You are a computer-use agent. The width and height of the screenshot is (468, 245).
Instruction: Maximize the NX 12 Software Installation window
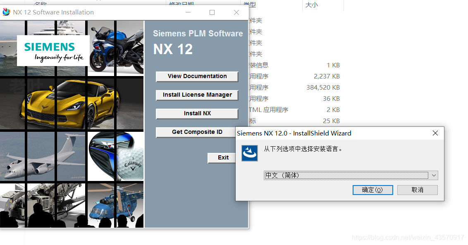(x=212, y=12)
